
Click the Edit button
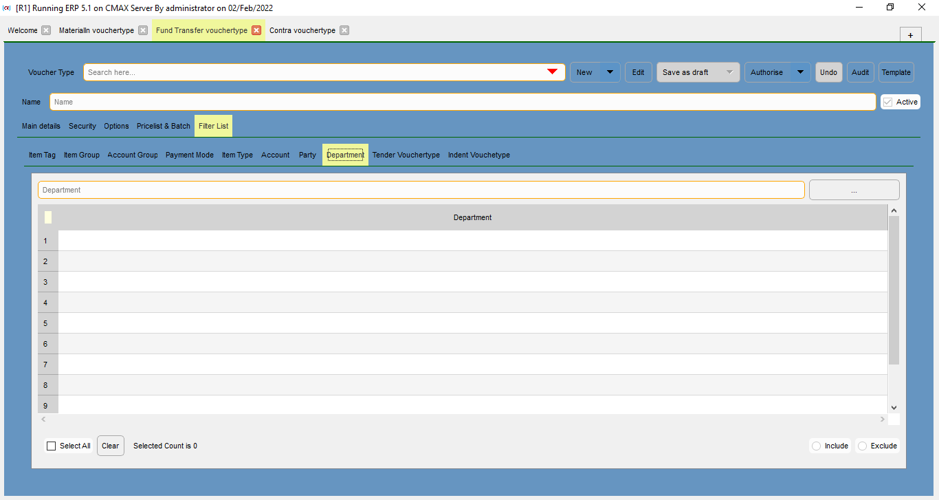click(639, 72)
